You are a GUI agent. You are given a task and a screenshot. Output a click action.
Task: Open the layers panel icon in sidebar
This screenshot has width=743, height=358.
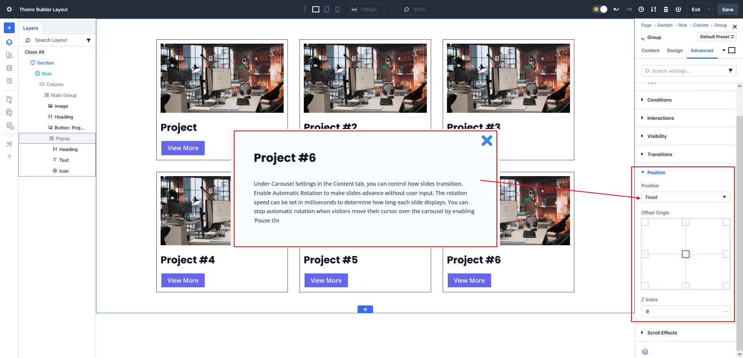pos(9,42)
